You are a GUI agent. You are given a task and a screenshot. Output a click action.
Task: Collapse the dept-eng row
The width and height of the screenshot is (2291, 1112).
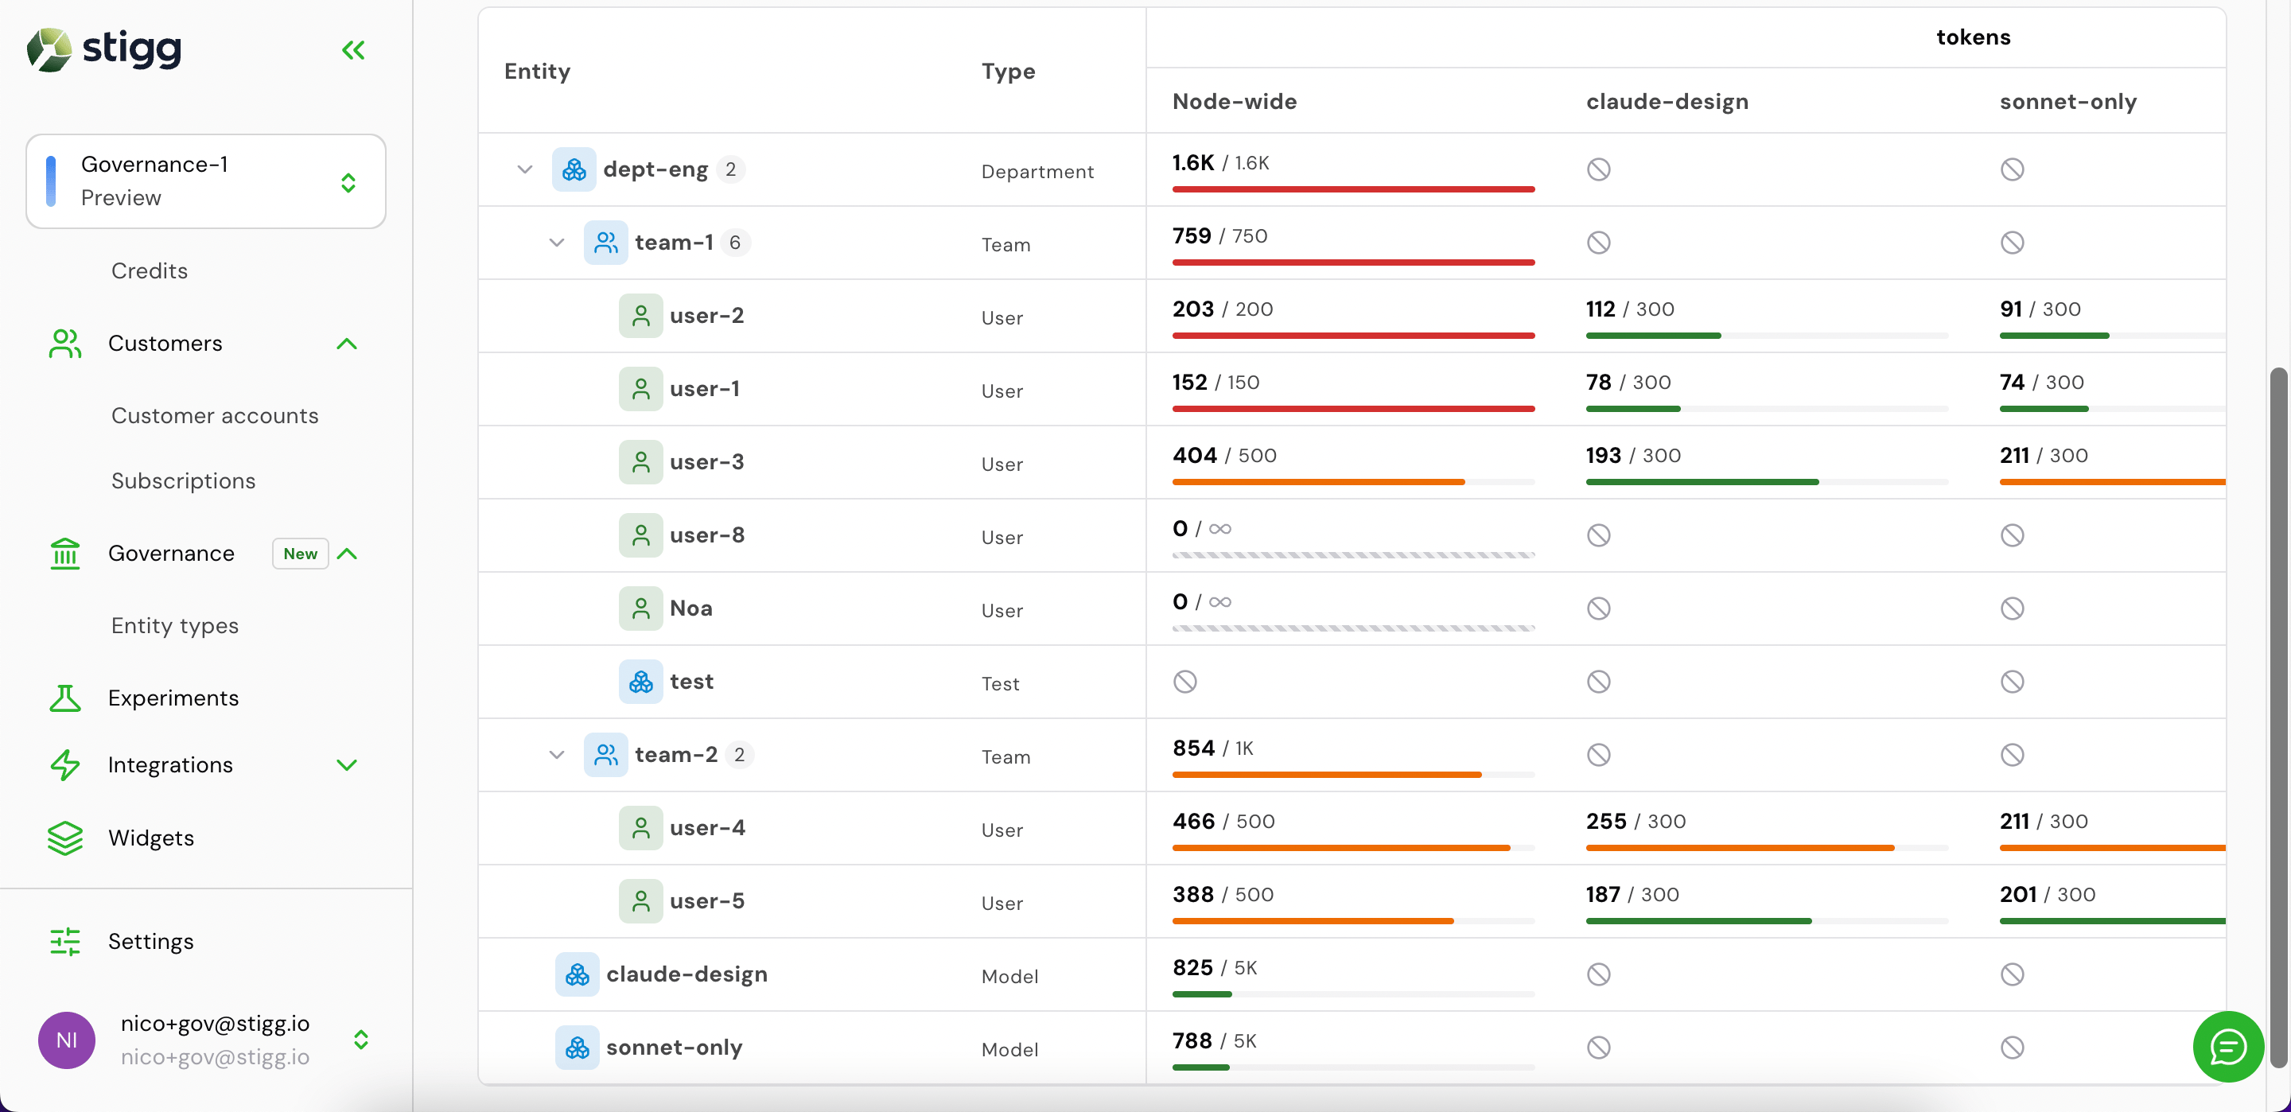point(525,169)
